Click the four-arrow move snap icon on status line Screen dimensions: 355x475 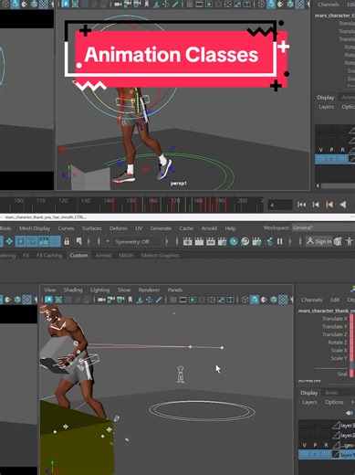pyautogui.click(x=9, y=241)
